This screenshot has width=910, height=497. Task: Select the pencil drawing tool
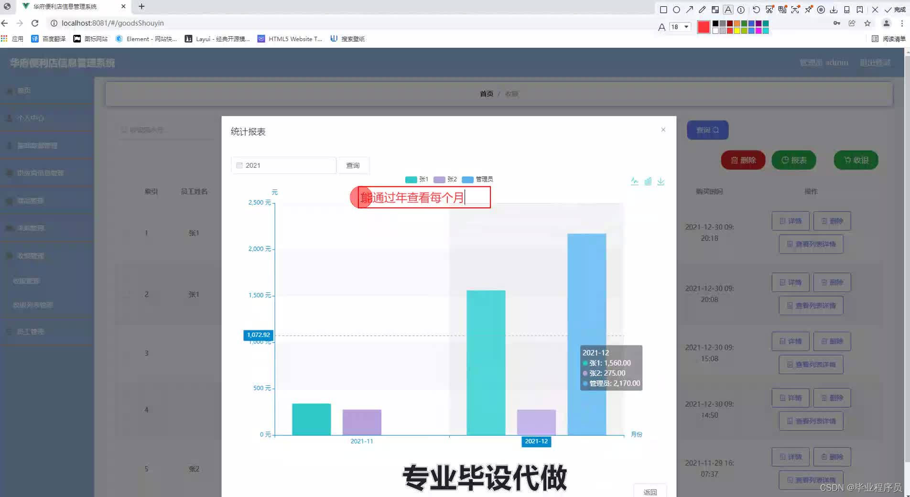[x=702, y=10]
